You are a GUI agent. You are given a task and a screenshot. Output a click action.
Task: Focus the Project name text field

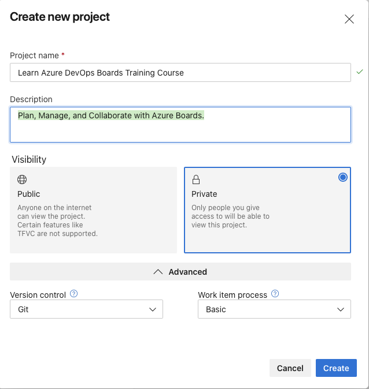180,73
